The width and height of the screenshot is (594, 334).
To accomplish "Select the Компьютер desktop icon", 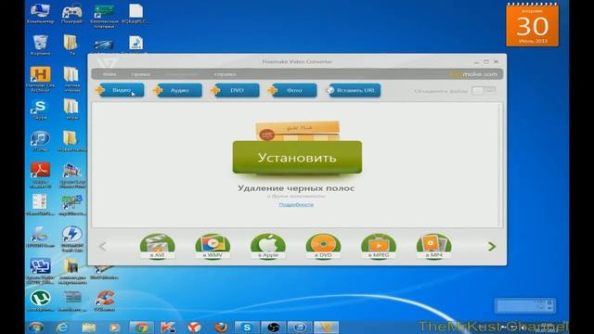I will click(x=40, y=14).
